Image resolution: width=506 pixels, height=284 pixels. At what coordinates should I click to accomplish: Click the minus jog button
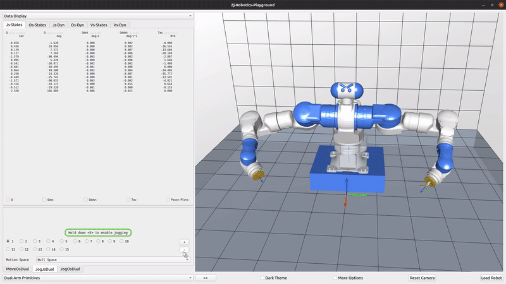coord(184,251)
